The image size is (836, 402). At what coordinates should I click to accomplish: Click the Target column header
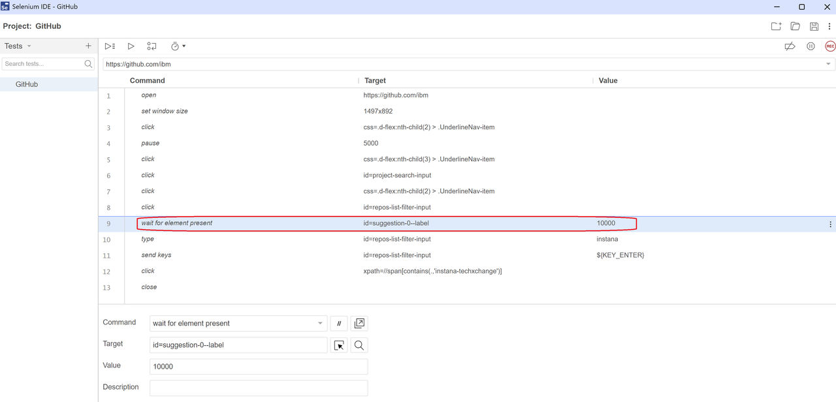pyautogui.click(x=375, y=81)
